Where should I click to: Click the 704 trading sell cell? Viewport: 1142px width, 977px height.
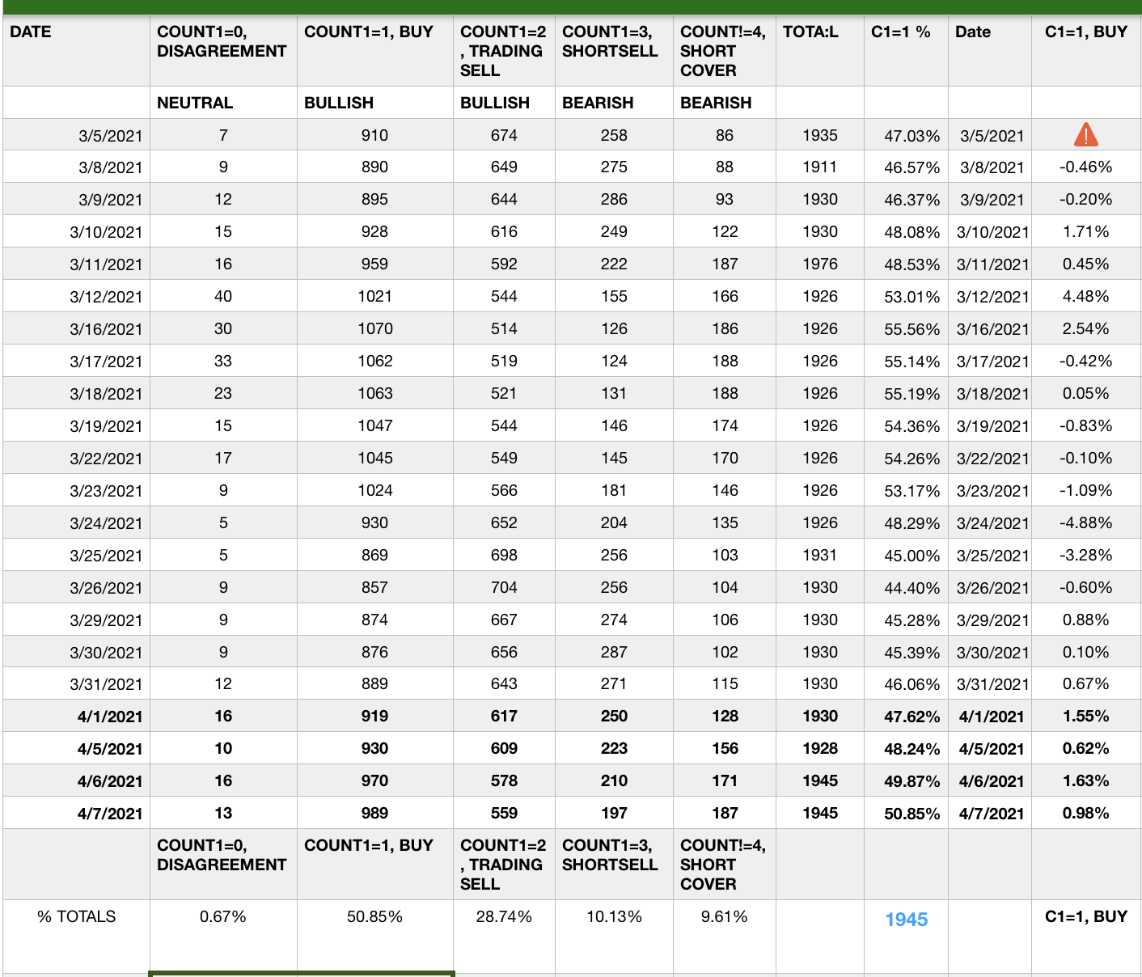504,588
